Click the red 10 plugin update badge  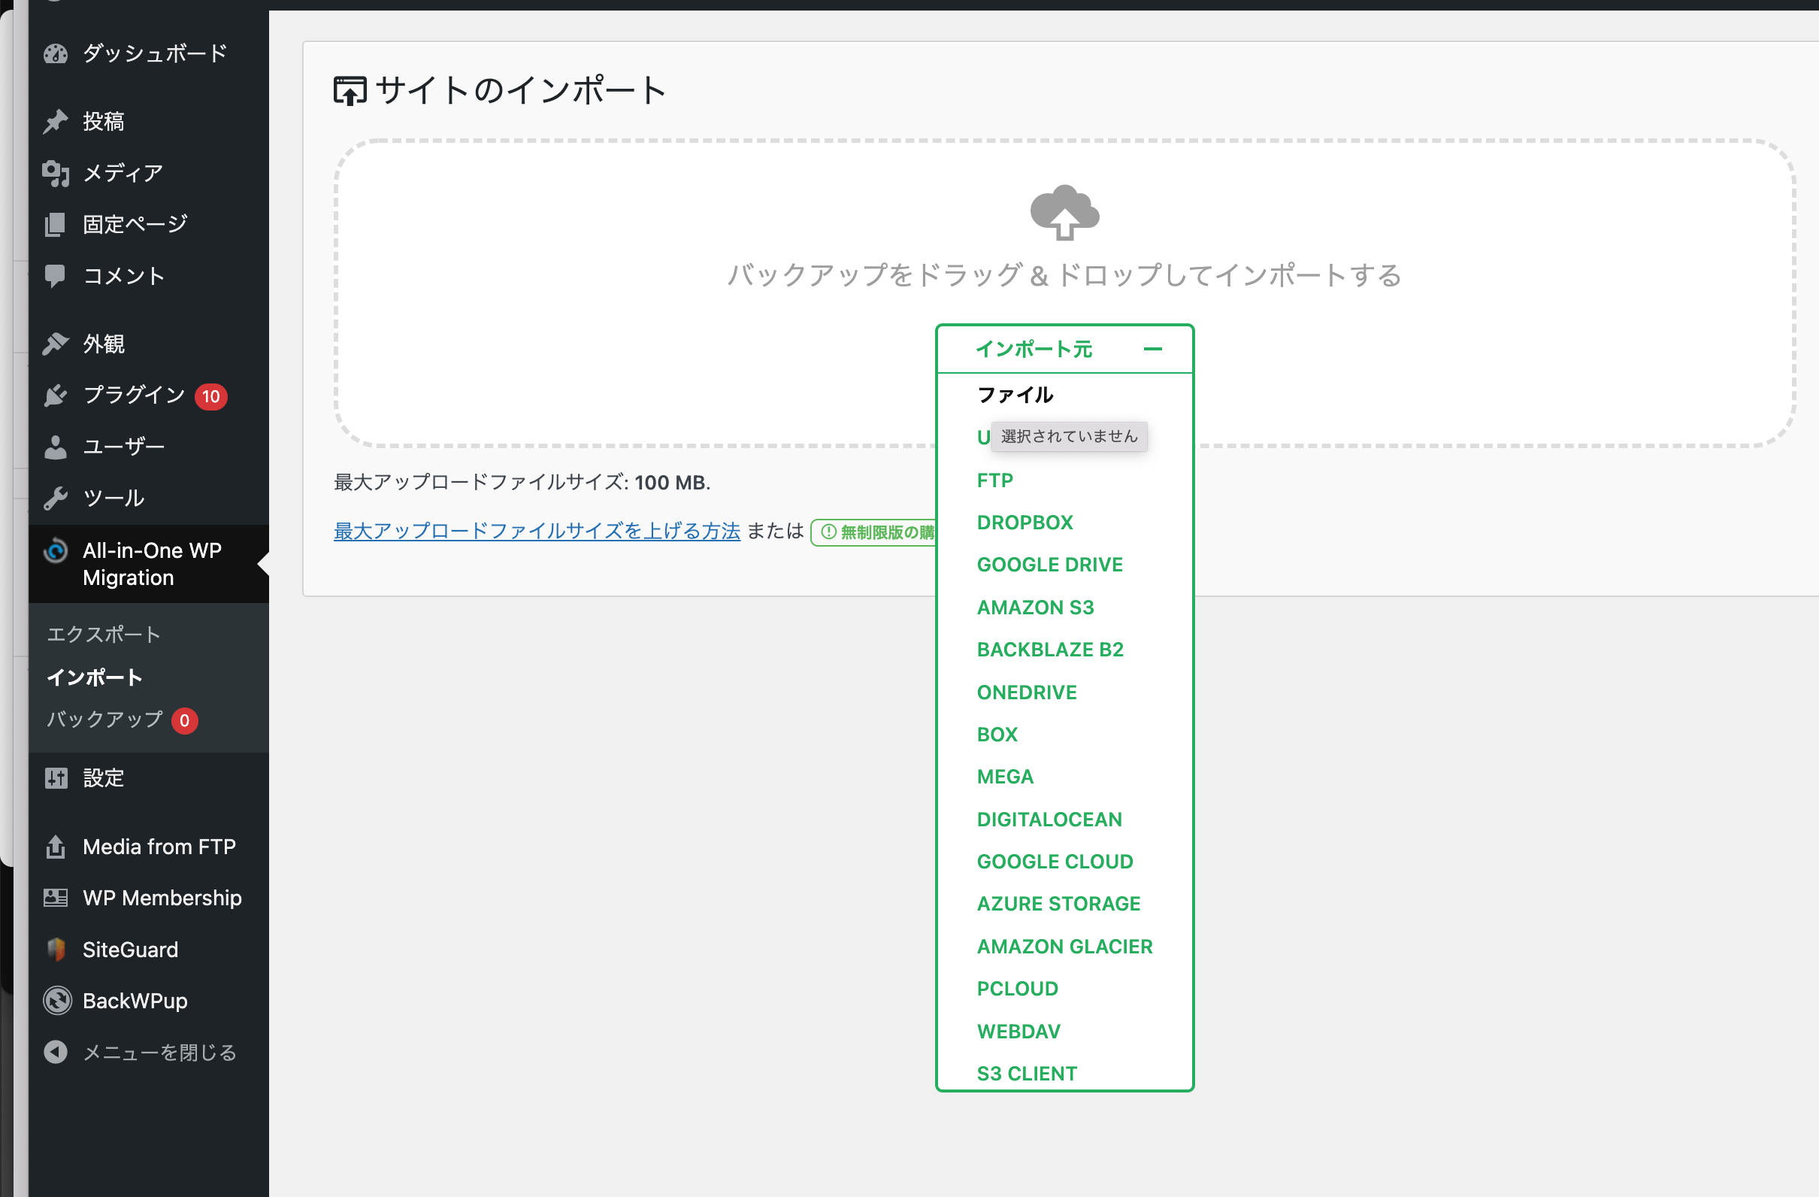click(x=211, y=397)
